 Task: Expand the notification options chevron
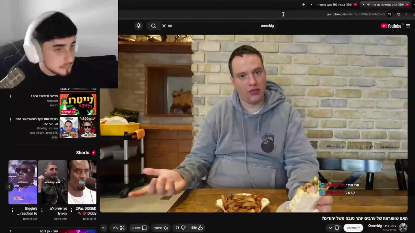pyautogui.click(x=330, y=228)
